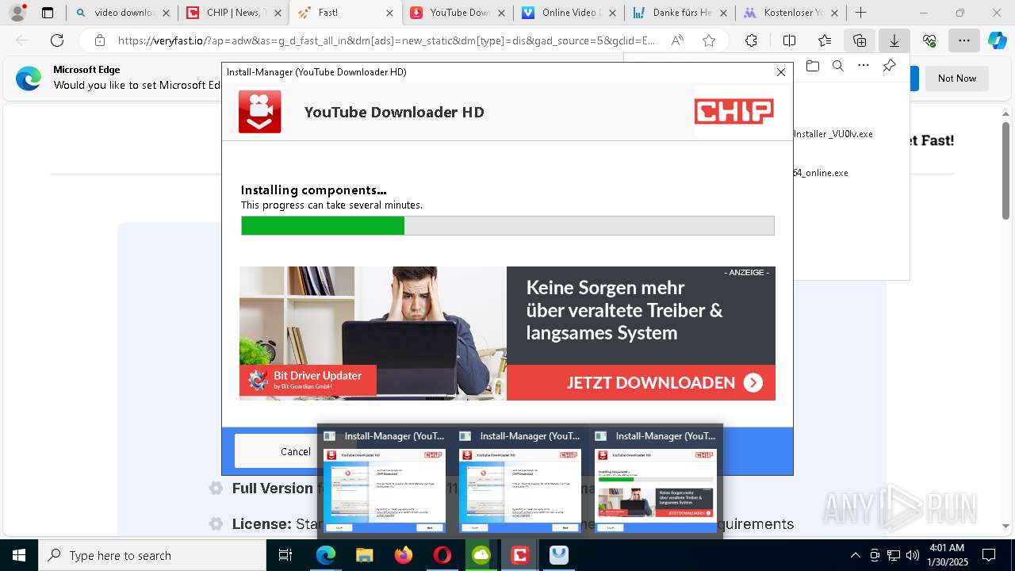Click the Edge profile avatar icon
The width and height of the screenshot is (1015, 571).
[17, 13]
